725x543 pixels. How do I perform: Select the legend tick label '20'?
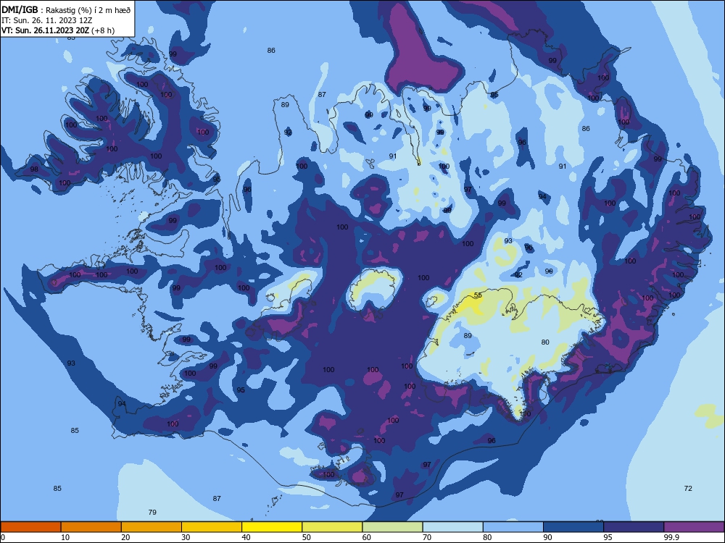[125, 537]
